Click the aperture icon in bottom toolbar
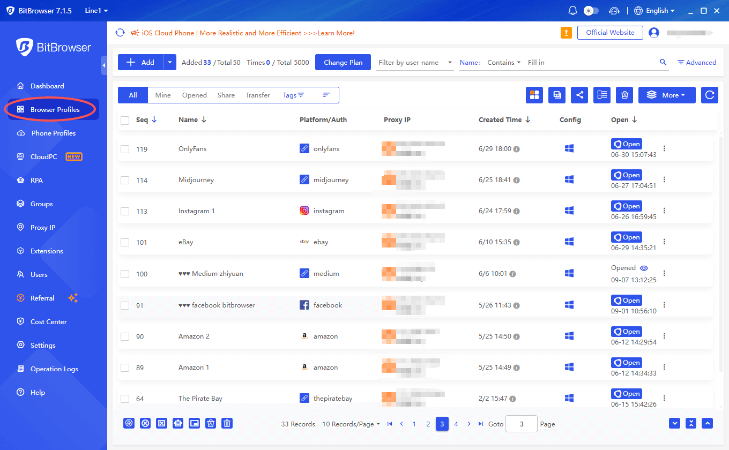 coord(129,423)
